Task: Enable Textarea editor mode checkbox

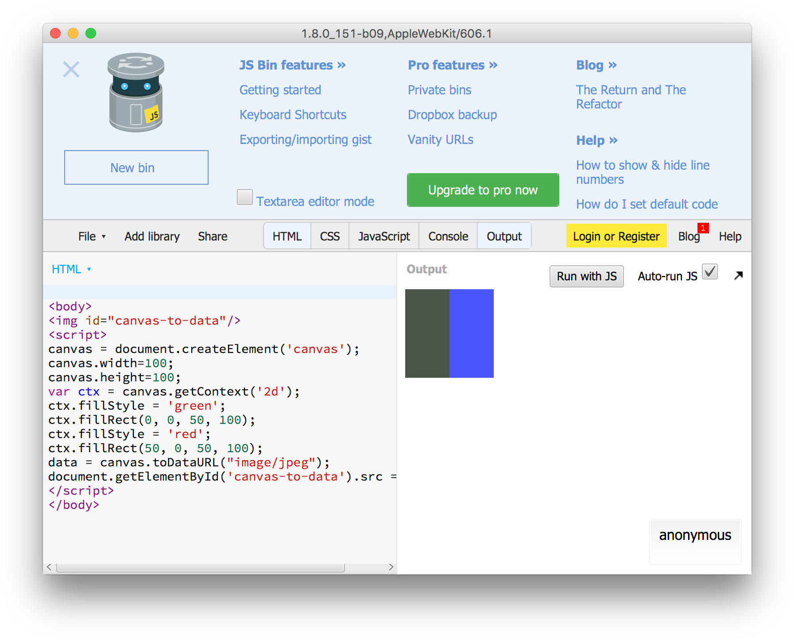Action: (x=245, y=197)
